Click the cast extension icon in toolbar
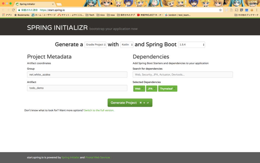The height and width of the screenshot is (163, 260). (236, 10)
